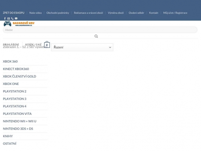This screenshot has width=201, height=151.
Task: Open Výměna zboží page
Action: pos(116,13)
